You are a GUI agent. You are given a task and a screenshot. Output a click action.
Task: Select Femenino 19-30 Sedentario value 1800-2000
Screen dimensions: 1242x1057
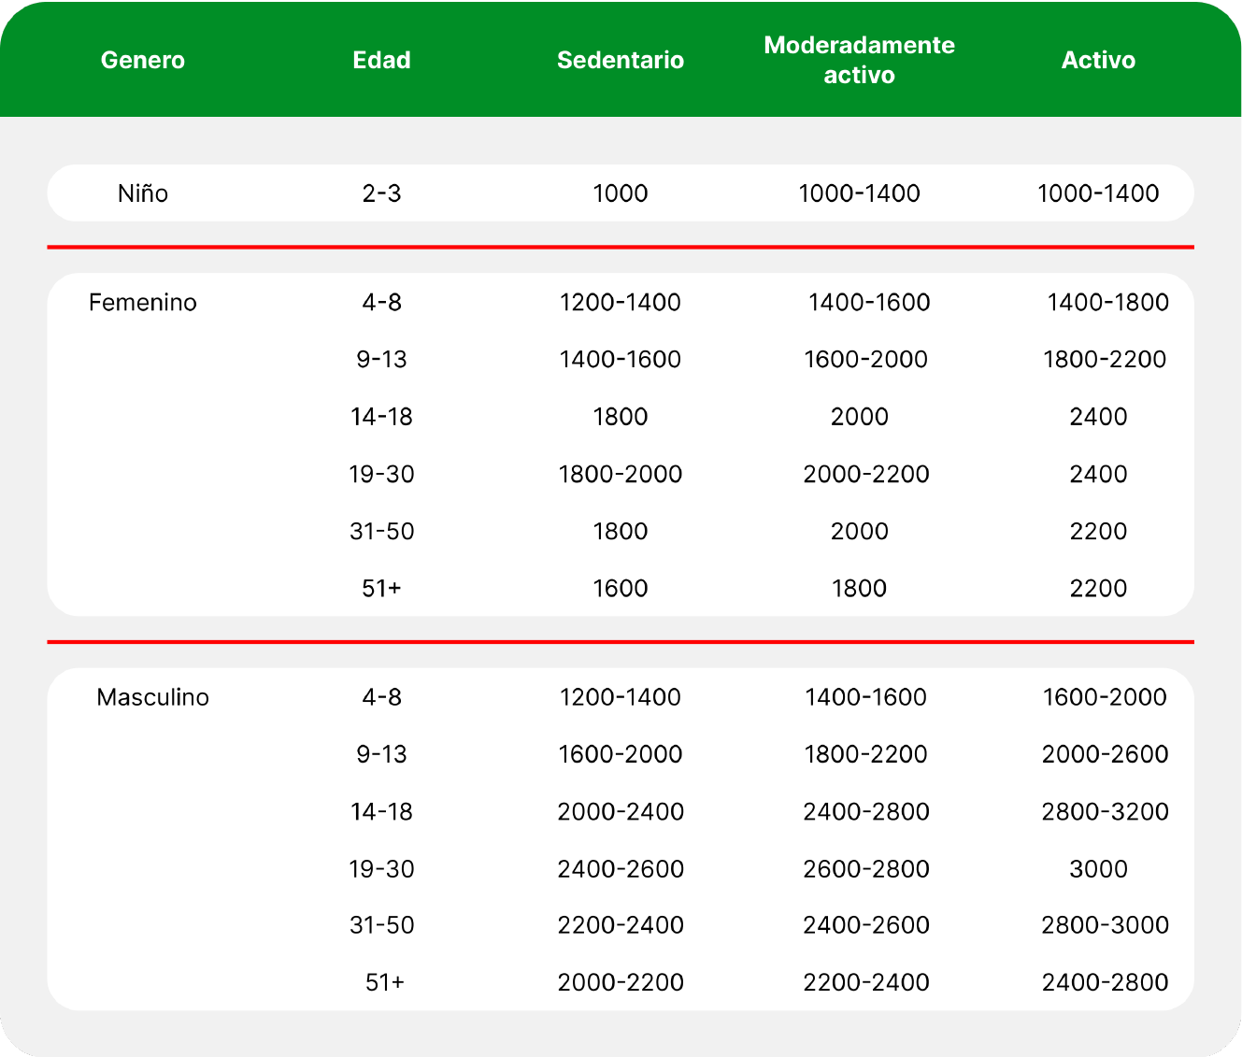621,474
